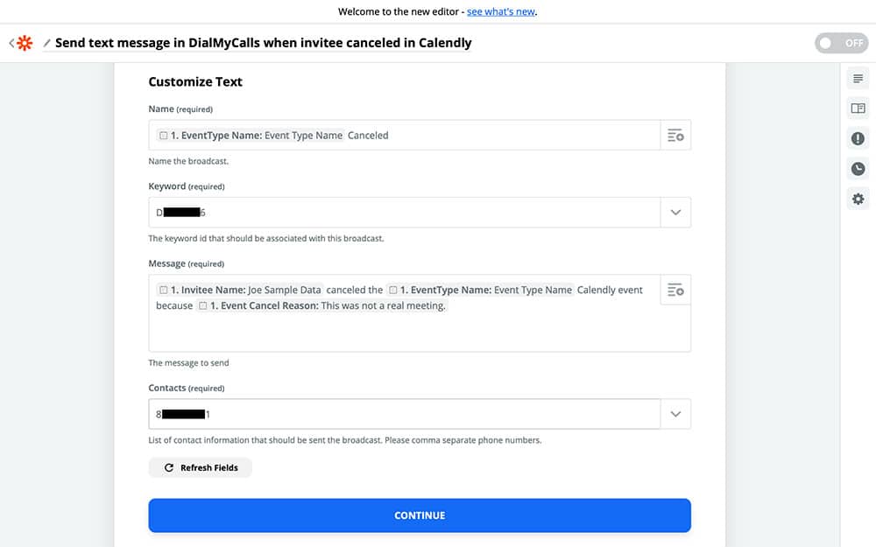The width and height of the screenshot is (876, 547).
Task: Click the Refresh Fields button
Action: pos(200,468)
